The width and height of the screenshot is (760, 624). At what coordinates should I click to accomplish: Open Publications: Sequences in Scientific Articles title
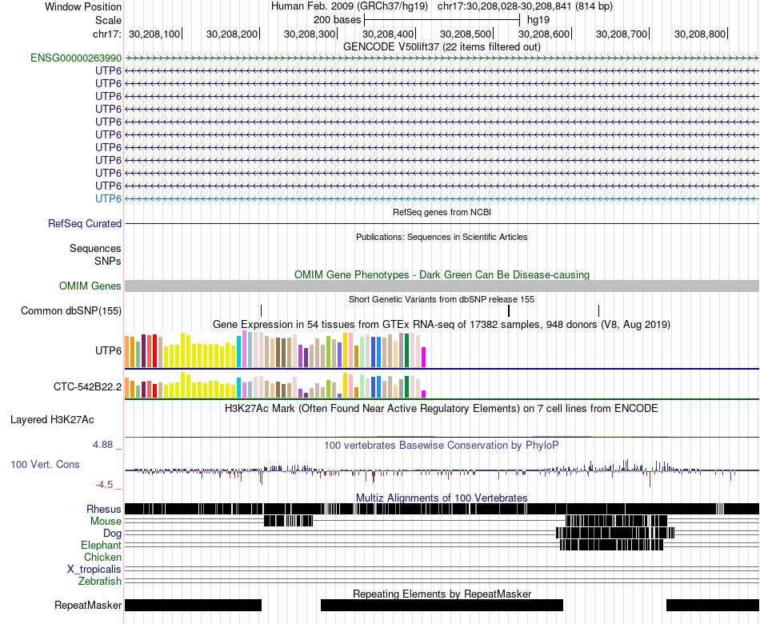(442, 237)
